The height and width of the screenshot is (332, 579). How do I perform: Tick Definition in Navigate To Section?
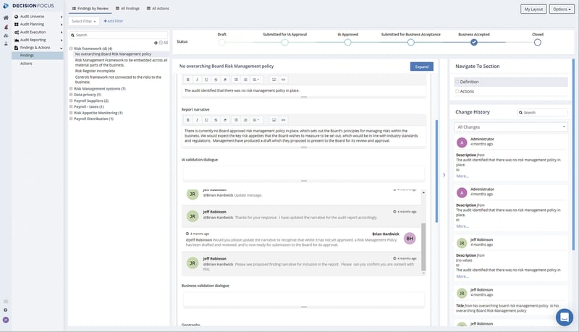(457, 82)
